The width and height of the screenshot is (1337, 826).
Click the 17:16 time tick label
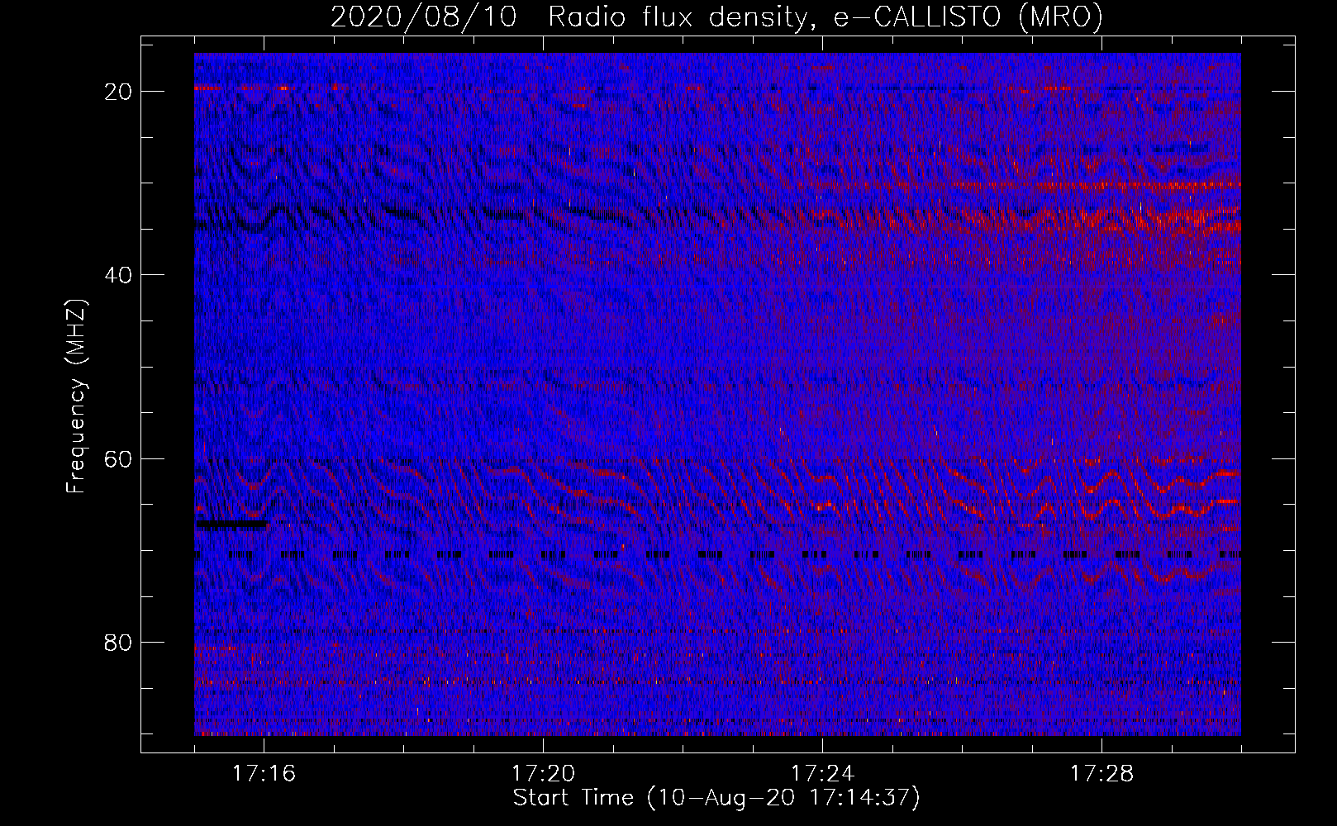[264, 774]
